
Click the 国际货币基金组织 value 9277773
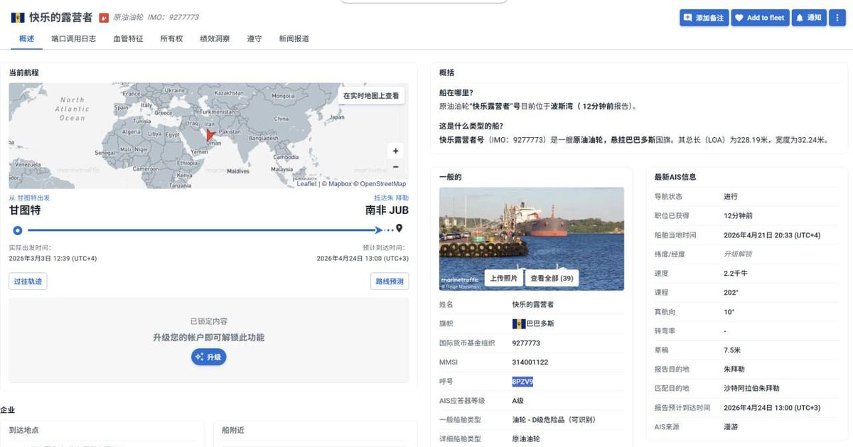526,343
